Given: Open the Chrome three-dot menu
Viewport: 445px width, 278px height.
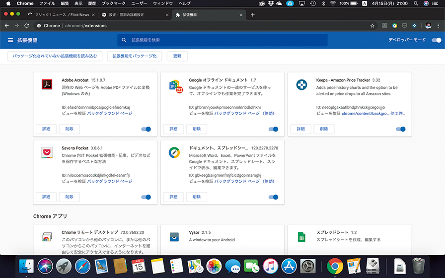Looking at the screenshot, I should [x=439, y=26].
